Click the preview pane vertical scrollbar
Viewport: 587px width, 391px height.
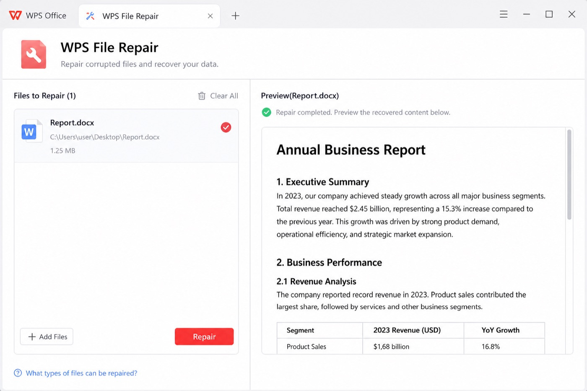pyautogui.click(x=569, y=174)
